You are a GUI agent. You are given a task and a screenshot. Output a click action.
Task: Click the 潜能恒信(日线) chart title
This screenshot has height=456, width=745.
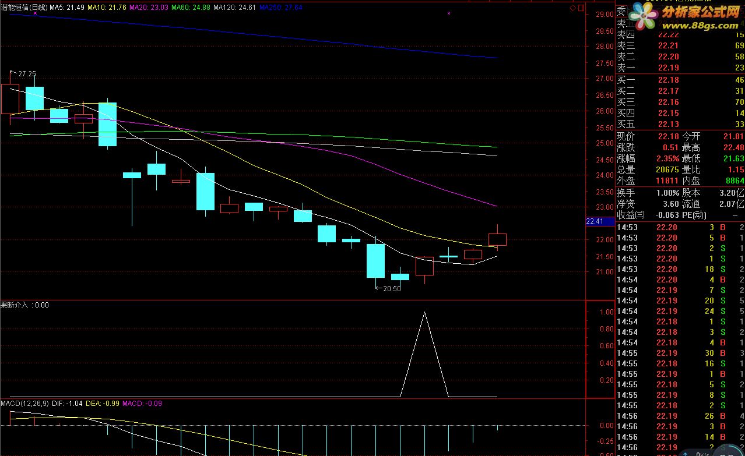(24, 7)
